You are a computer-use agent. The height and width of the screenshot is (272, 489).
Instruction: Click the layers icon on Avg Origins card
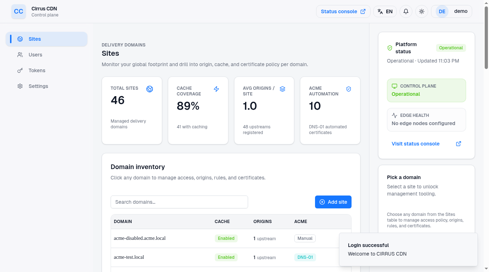tap(282, 89)
